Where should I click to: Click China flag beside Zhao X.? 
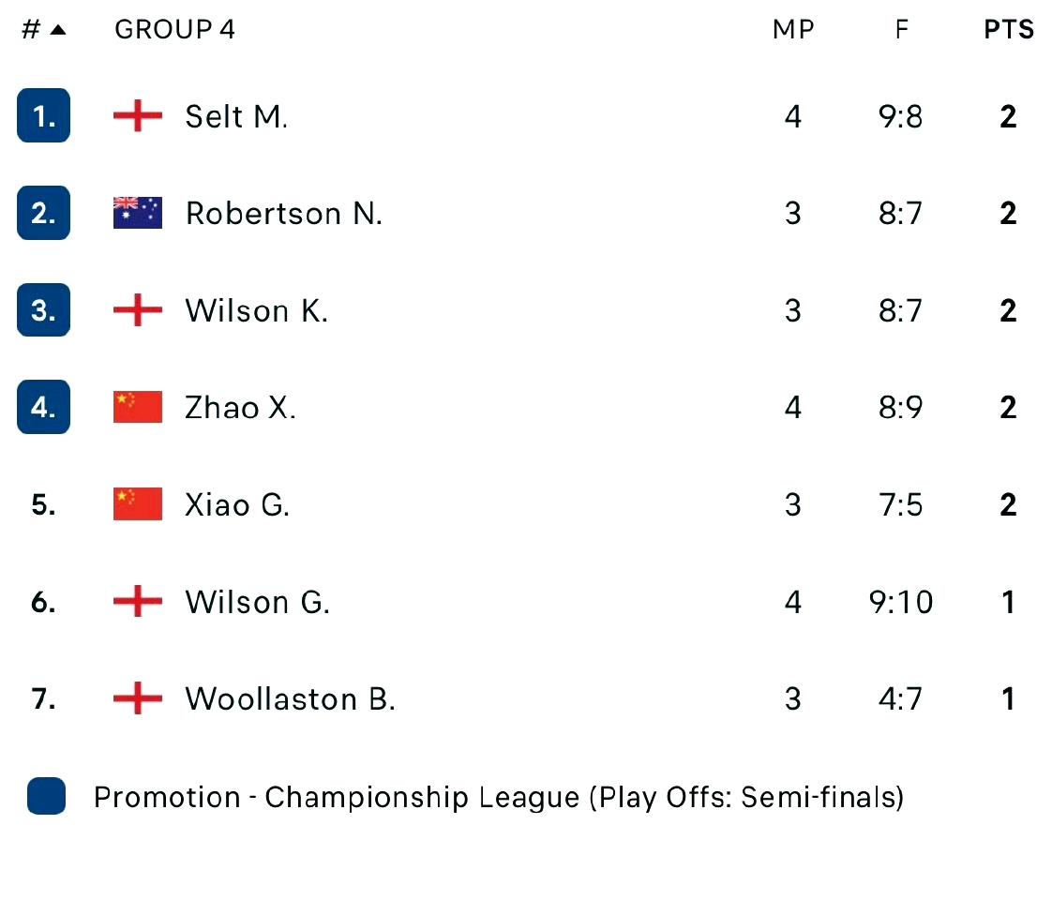click(137, 408)
